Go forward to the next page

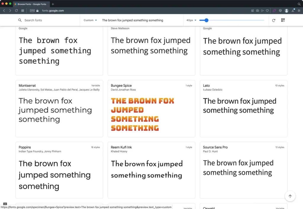click(x=10, y=11)
